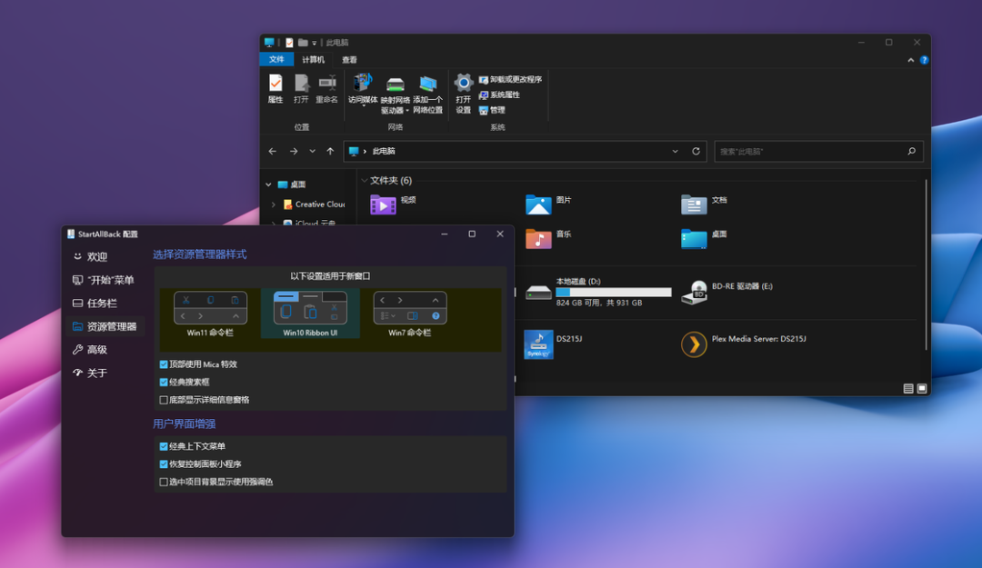
Task: Click 管理 in the ribbon's 系统 group
Action: [492, 110]
